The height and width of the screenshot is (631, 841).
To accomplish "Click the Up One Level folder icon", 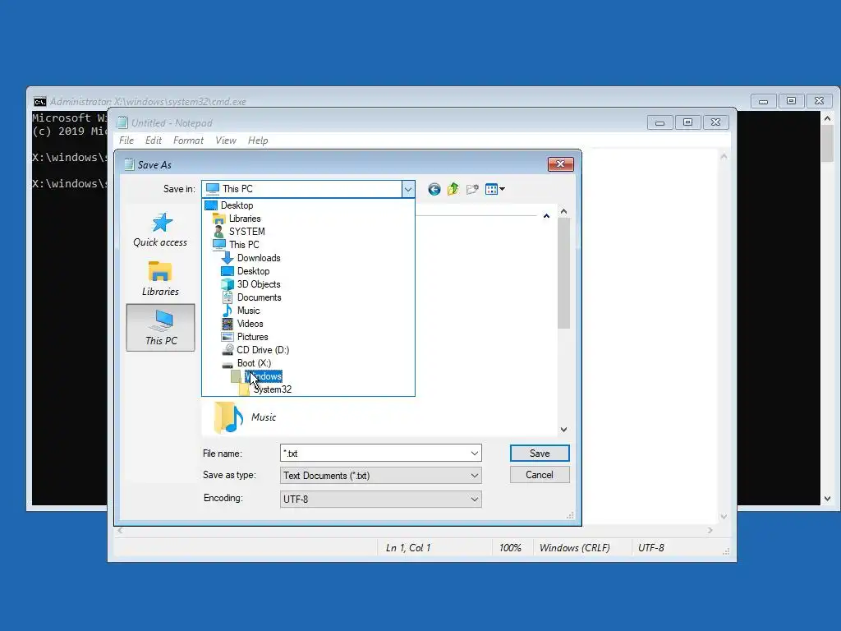I will (453, 189).
